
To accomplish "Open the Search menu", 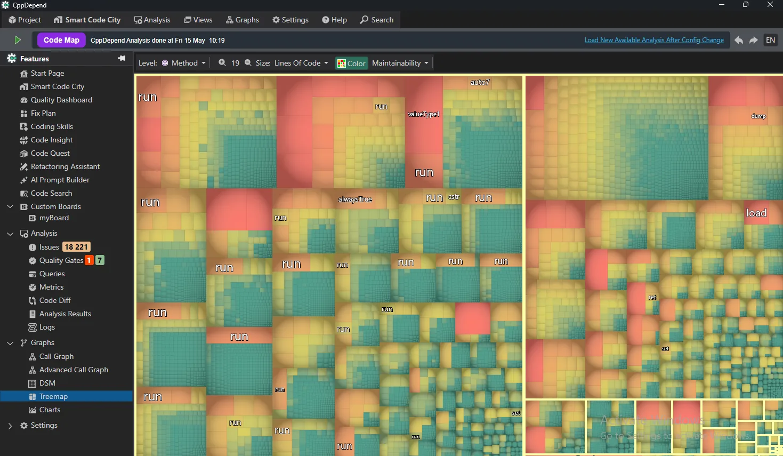I will click(x=377, y=20).
